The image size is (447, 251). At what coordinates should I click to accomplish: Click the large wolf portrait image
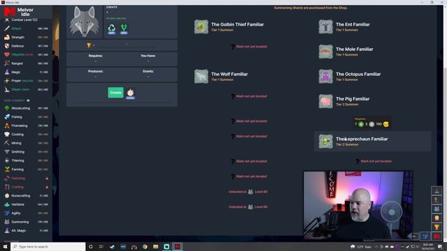tap(85, 22)
